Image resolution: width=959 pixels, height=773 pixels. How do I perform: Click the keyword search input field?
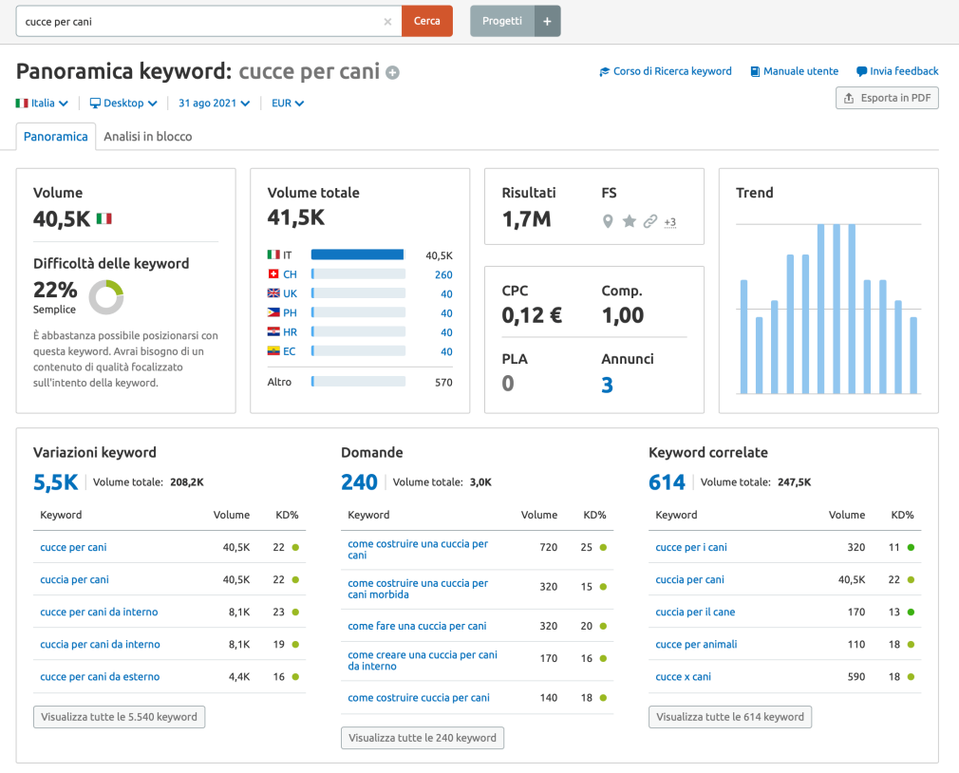(x=202, y=22)
